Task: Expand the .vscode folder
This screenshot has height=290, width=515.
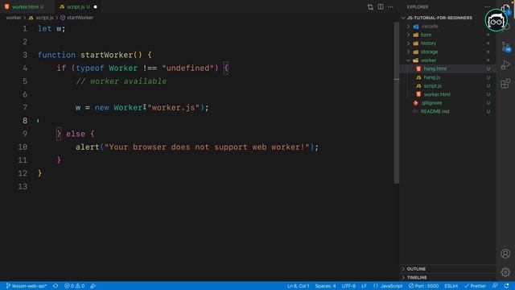Action: coord(429,27)
